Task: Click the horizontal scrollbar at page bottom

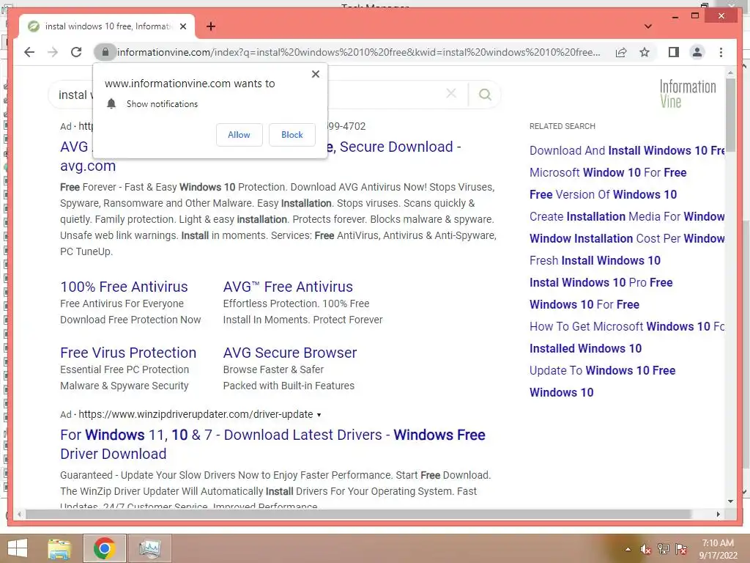Action: [x=358, y=514]
